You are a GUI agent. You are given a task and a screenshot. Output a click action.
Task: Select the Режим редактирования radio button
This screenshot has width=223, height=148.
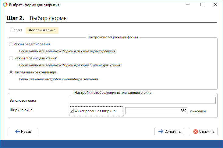click(x=11, y=44)
